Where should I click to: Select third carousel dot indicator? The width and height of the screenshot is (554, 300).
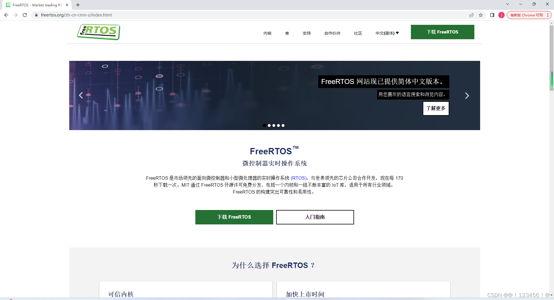click(x=274, y=125)
